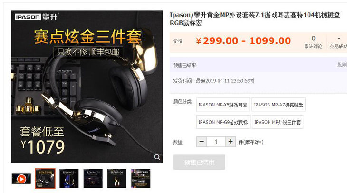Click the magnifier icon on product image
The image size is (347, 193).
click(157, 157)
